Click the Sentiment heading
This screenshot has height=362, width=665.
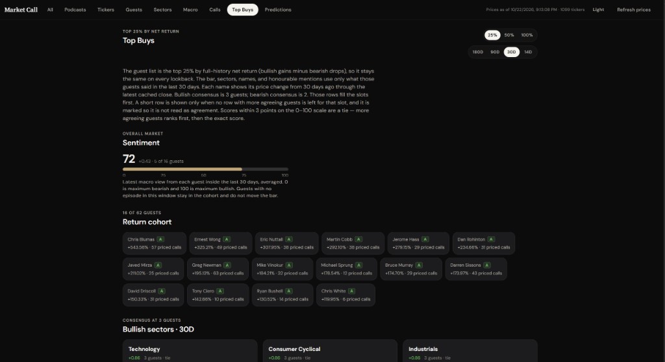click(141, 143)
